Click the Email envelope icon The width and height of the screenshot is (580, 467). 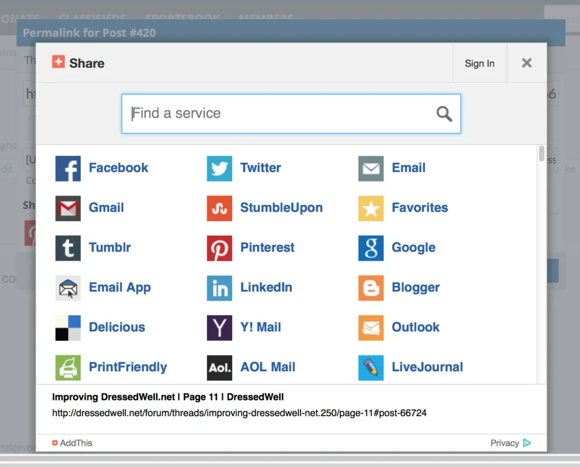(371, 169)
